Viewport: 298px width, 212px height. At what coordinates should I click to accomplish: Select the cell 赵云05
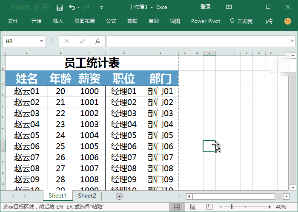point(26,136)
